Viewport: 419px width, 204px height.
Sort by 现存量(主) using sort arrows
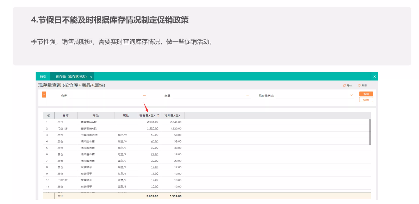coord(158,116)
